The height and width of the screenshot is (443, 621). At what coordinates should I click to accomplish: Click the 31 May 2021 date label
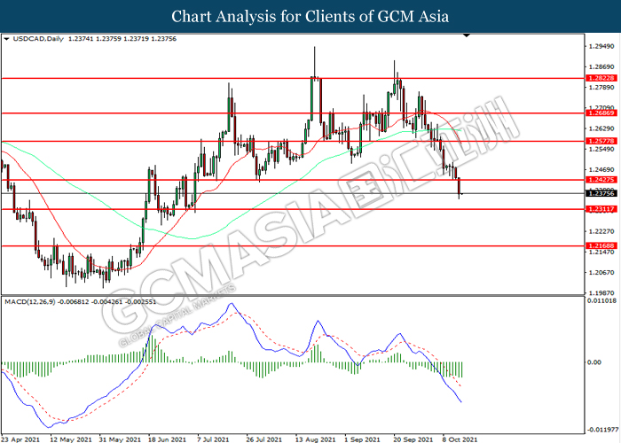(x=120, y=439)
